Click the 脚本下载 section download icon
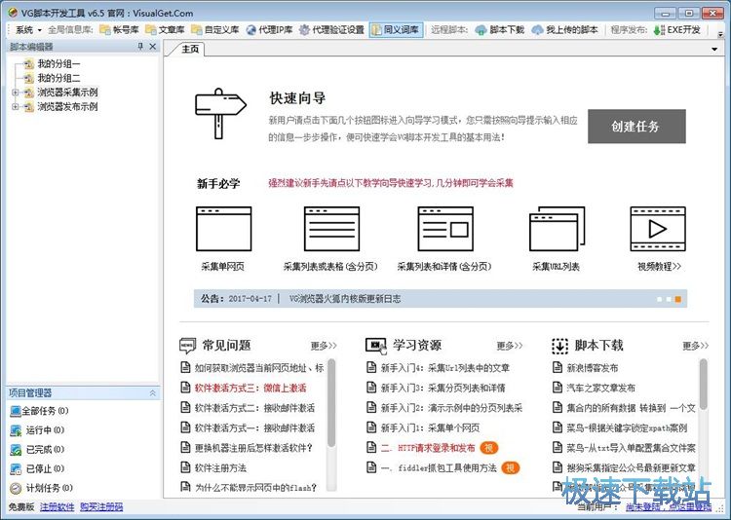 [x=559, y=346]
